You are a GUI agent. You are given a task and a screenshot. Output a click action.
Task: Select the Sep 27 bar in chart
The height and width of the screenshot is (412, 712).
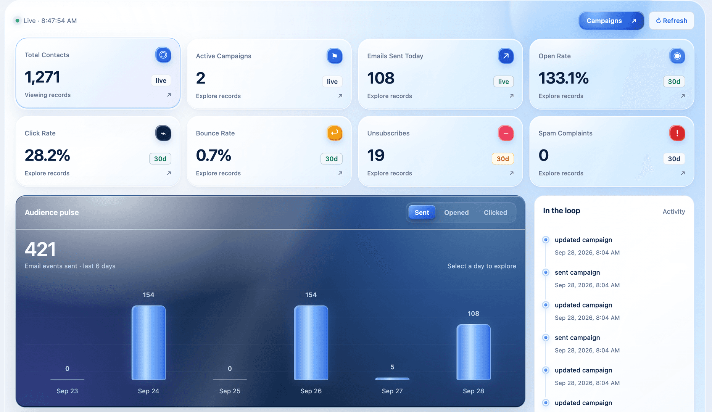(392, 379)
